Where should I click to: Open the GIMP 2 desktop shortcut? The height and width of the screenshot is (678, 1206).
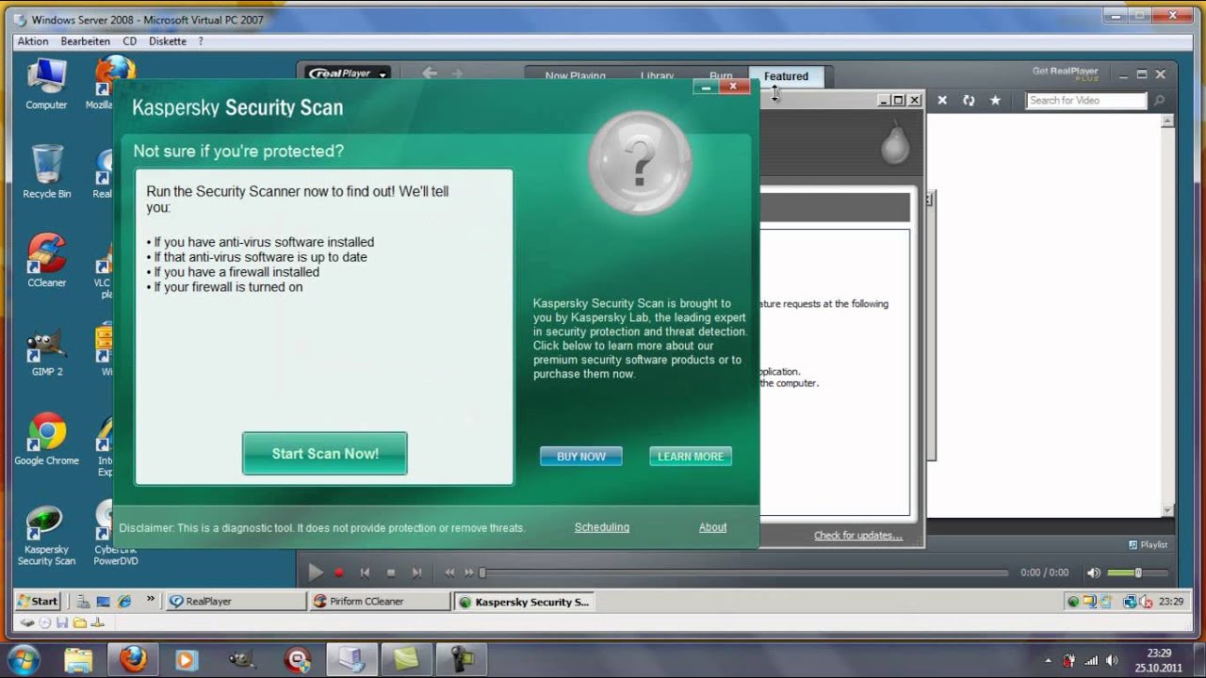[x=46, y=349]
